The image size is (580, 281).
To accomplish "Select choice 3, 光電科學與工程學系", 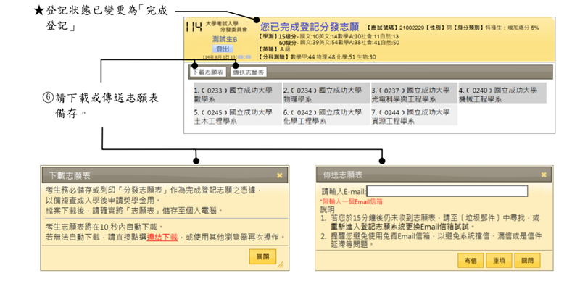I will point(414,93).
